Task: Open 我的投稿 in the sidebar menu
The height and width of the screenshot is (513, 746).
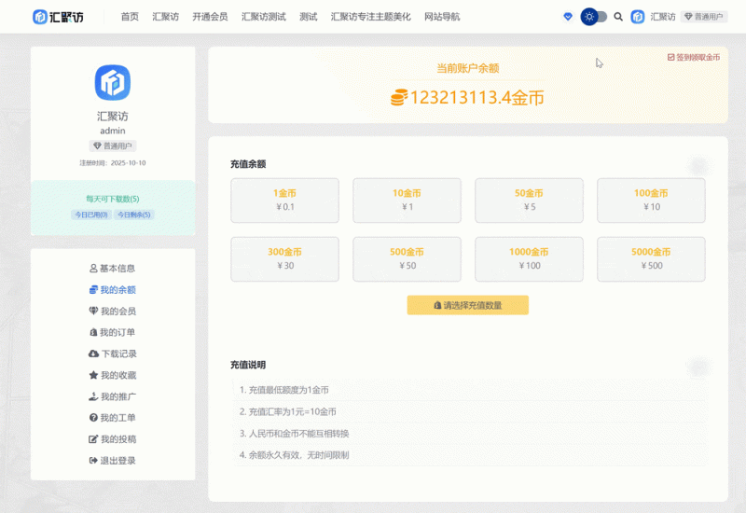Action: (113, 438)
